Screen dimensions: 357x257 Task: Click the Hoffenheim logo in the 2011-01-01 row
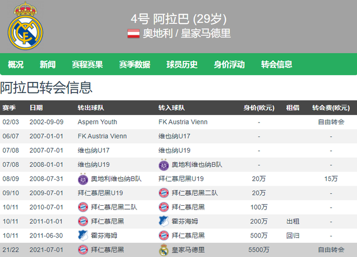pos(163,221)
